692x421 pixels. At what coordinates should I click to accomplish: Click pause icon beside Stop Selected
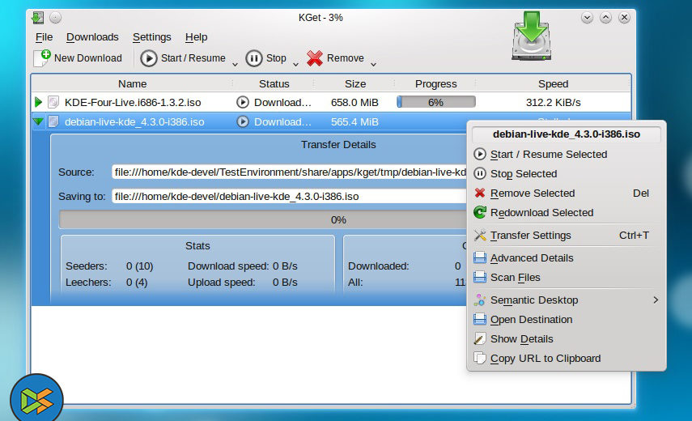pos(480,173)
